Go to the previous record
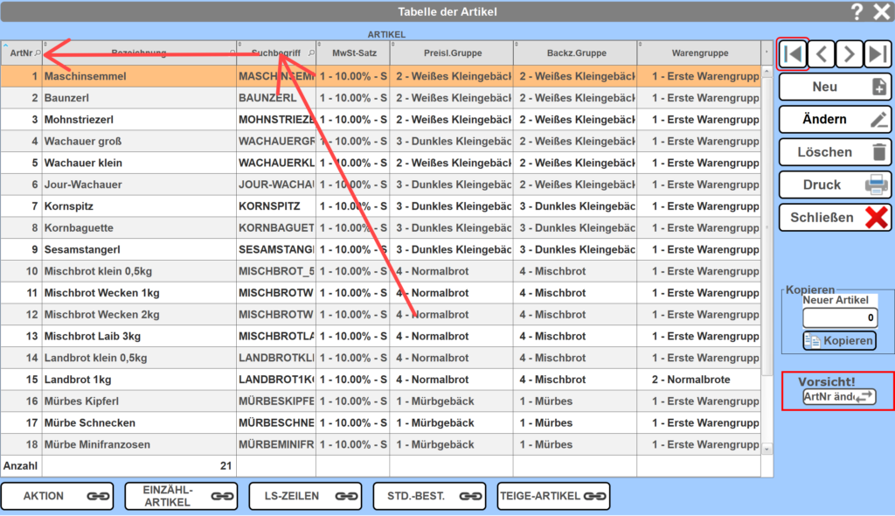This screenshot has height=516, width=895. [821, 54]
